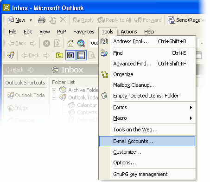Image resolution: width=210 pixels, height=182 pixels.
Task: Click the Search the Web icon
Action: [x=81, y=43]
